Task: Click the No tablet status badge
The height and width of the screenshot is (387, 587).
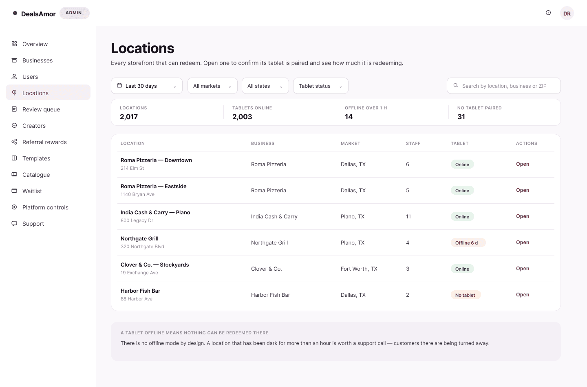Action: (466, 295)
